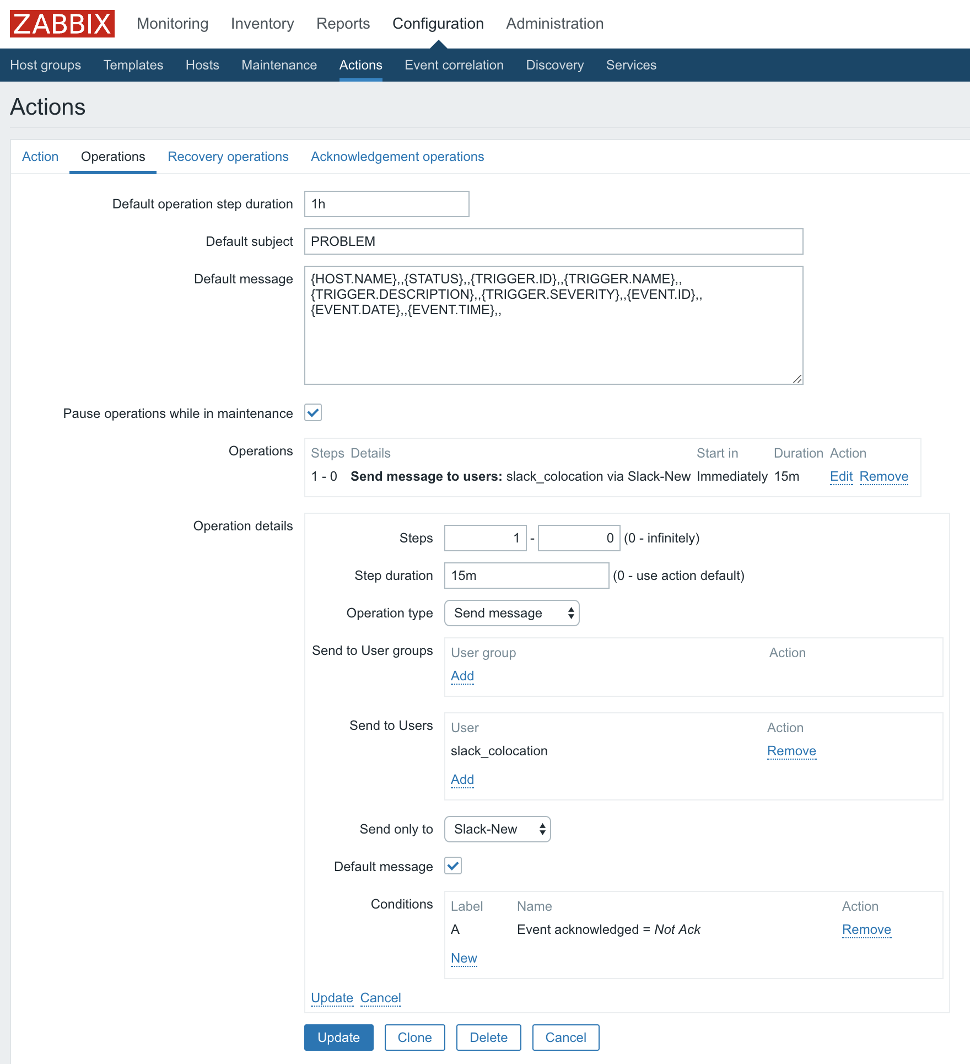Toggle Pause operations while in maintenance checkbox
Viewport: 970px width, 1064px height.
click(313, 412)
